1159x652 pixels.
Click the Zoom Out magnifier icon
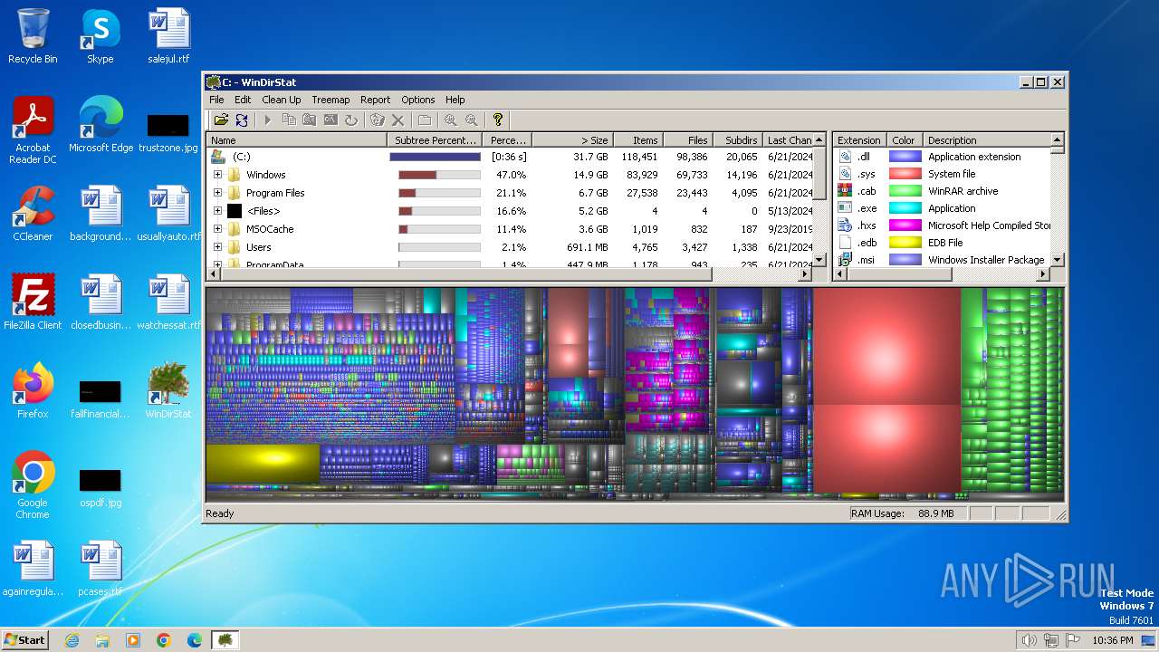click(471, 120)
